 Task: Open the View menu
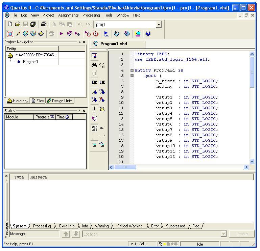click(35, 15)
